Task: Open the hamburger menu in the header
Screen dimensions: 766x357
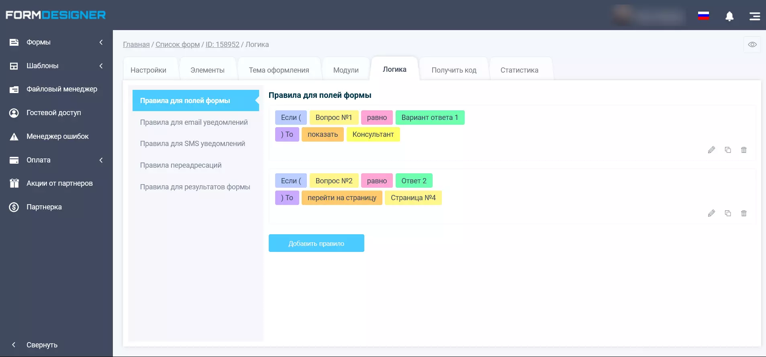Action: tap(754, 16)
